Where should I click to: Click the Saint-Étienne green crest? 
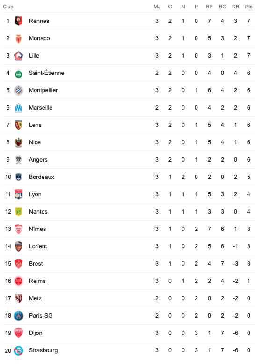point(19,74)
